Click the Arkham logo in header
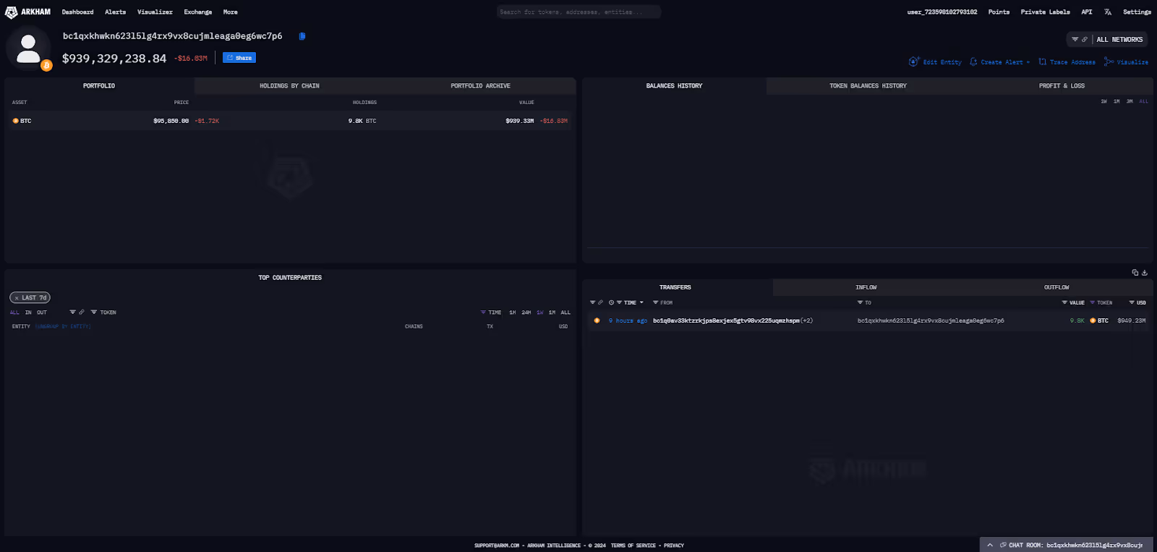1157x552 pixels. [27, 12]
